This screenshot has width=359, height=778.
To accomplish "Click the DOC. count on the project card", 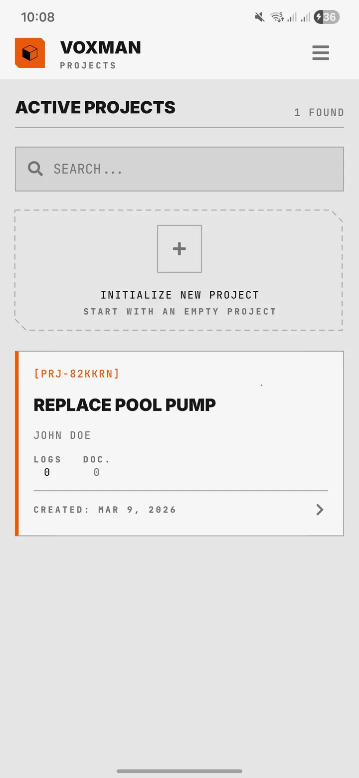I will click(96, 465).
